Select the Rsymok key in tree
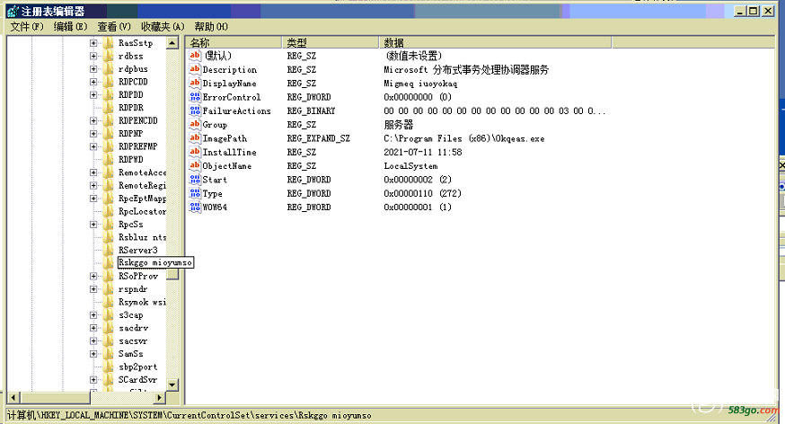The height and width of the screenshot is (424, 785). click(x=142, y=302)
